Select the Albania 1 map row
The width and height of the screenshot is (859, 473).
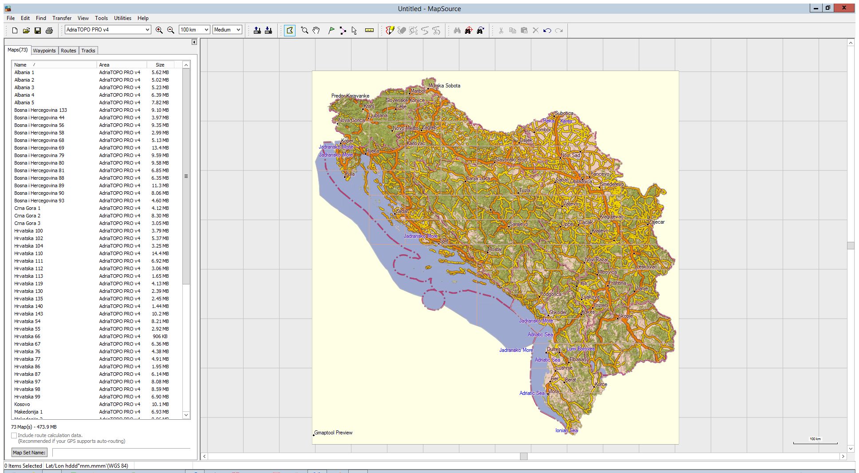click(x=97, y=72)
